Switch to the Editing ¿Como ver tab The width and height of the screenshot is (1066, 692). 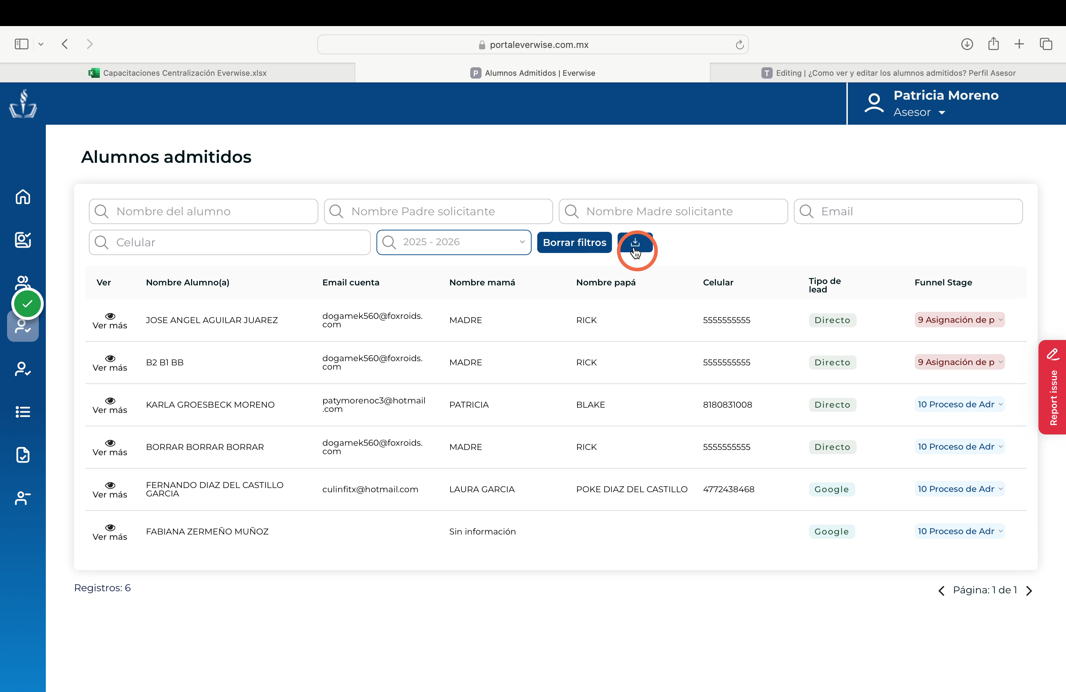888,73
